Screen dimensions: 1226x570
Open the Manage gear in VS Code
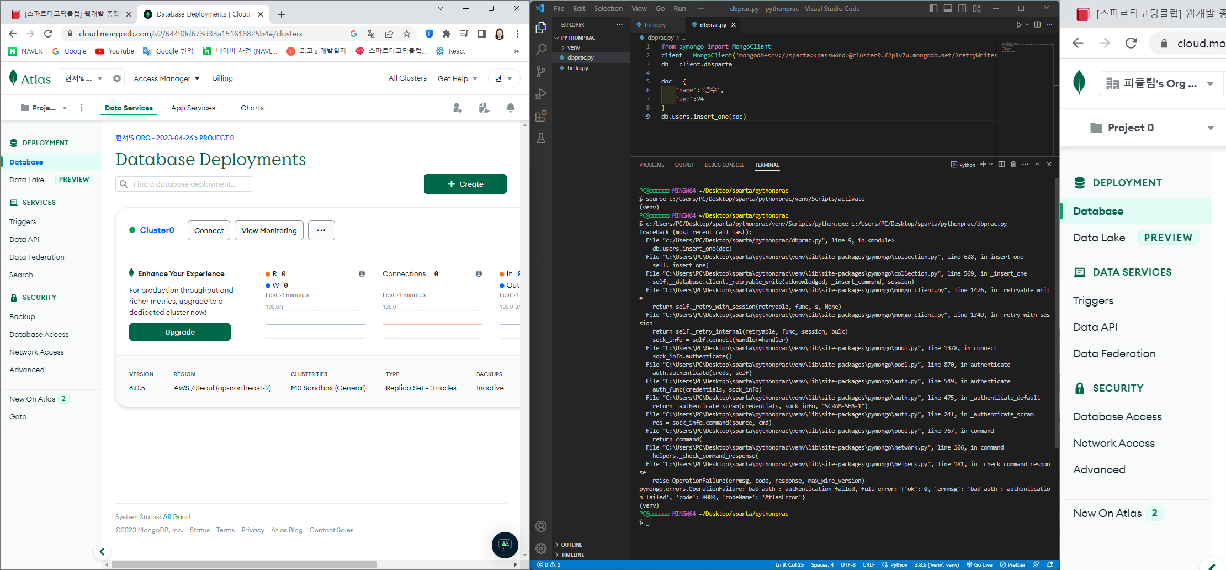pos(541,548)
